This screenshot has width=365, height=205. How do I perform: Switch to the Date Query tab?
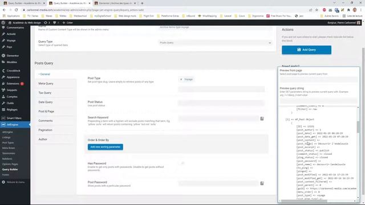[46, 102]
